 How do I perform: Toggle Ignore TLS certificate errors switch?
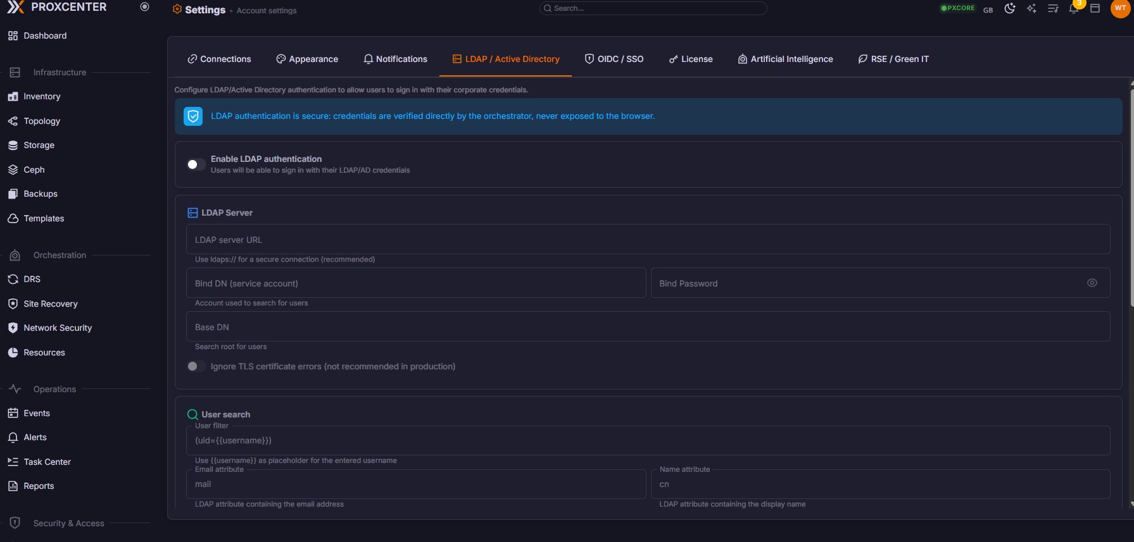coord(196,366)
